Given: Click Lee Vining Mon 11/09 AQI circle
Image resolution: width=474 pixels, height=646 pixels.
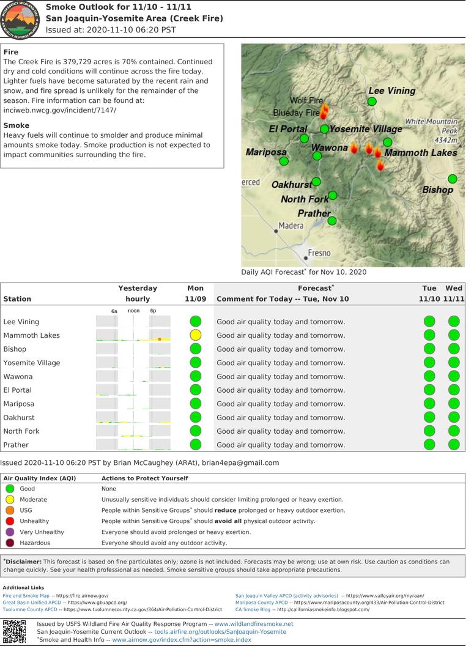Looking at the screenshot, I should [x=196, y=321].
